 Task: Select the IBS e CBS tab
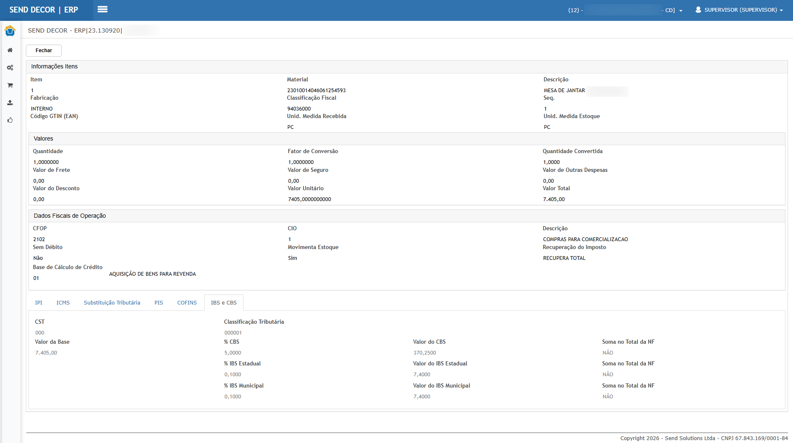pyautogui.click(x=223, y=303)
